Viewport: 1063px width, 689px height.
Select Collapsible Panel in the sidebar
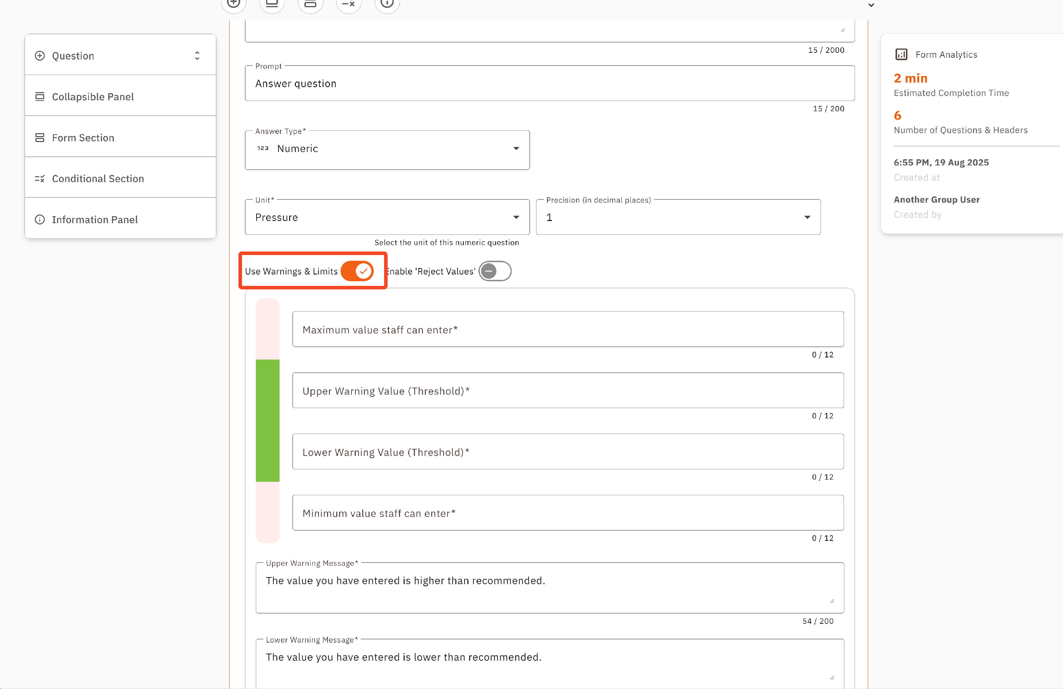click(92, 97)
